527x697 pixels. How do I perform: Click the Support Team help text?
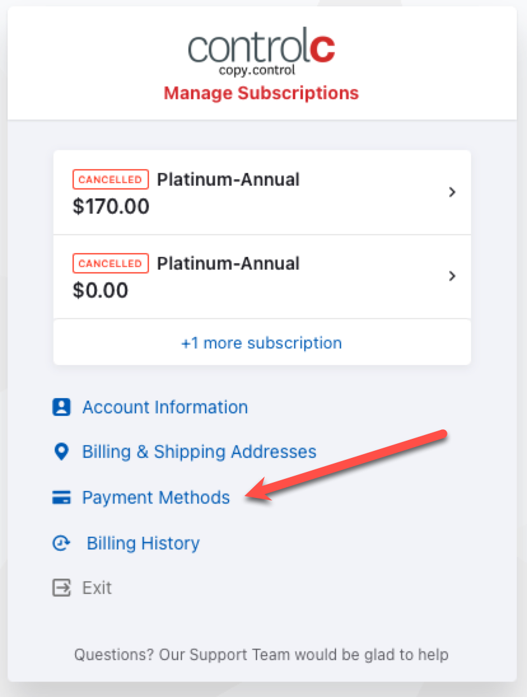pyautogui.click(x=262, y=655)
